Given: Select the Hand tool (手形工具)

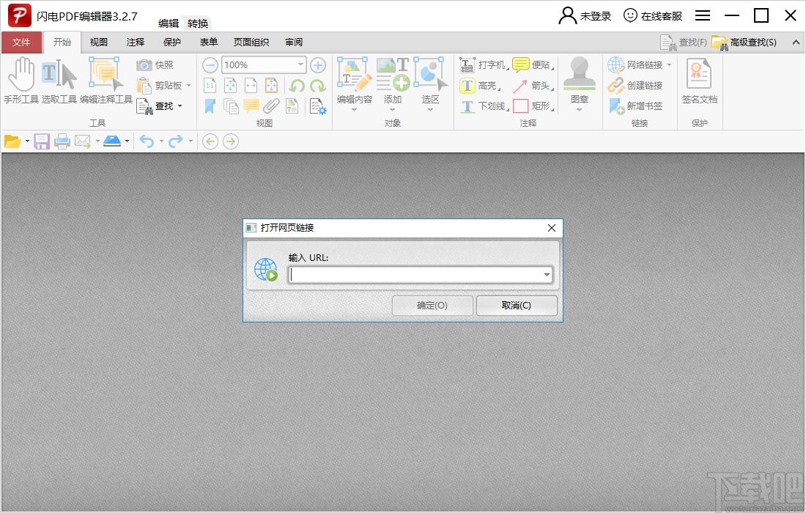Looking at the screenshot, I should 21,81.
